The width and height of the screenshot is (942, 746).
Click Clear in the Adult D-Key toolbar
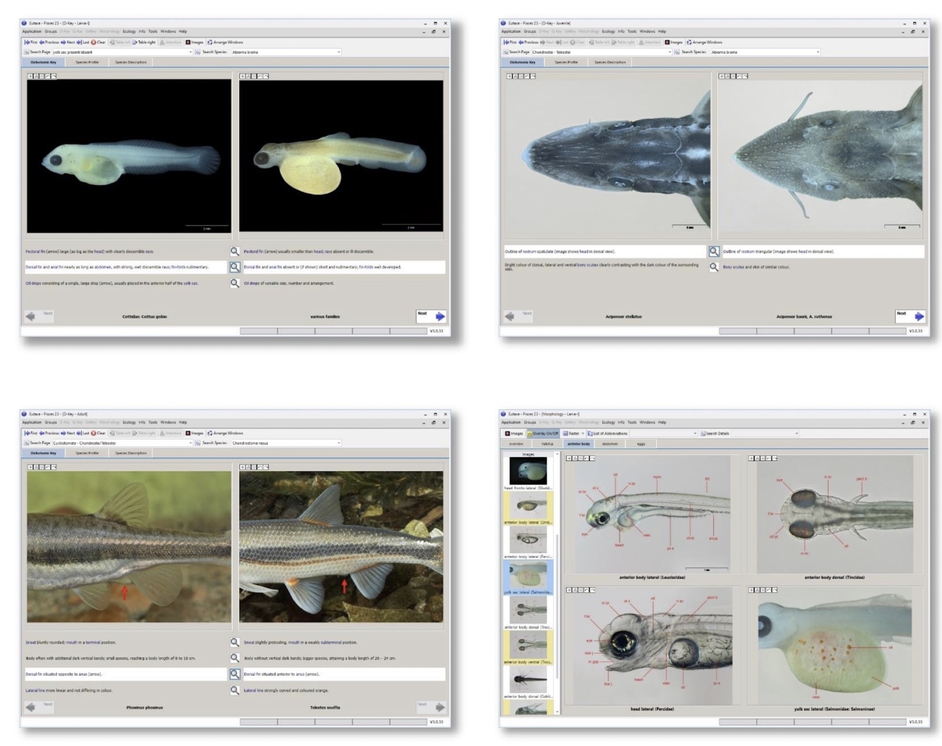[98, 433]
